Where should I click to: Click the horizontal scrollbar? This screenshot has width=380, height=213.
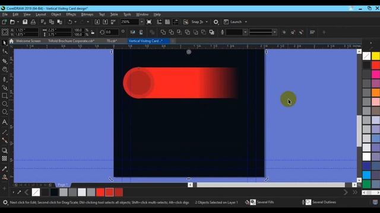pos(271,185)
